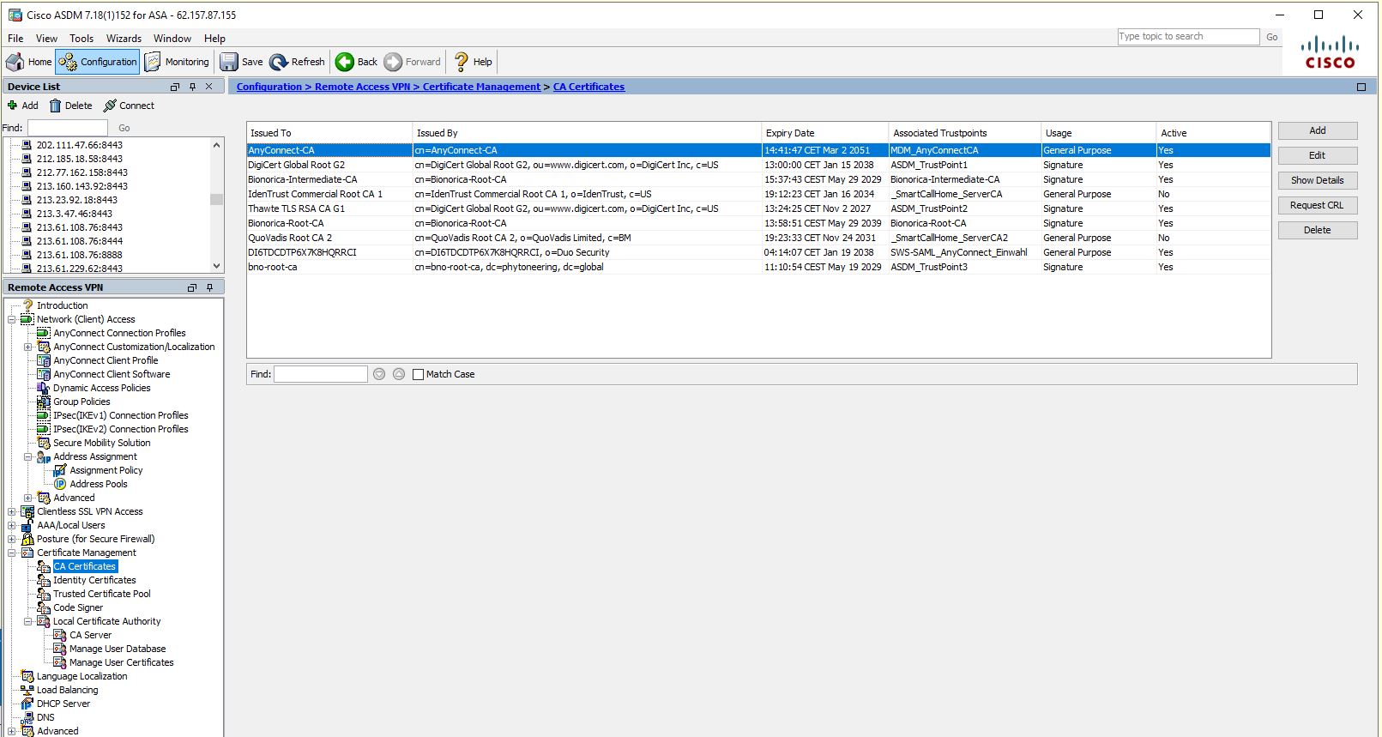The width and height of the screenshot is (1382, 737).
Task: Select device 202.111.47.66:8443
Action: coord(80,145)
